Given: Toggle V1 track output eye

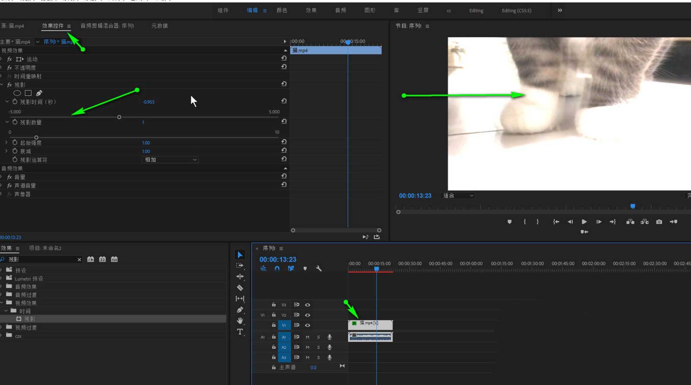Looking at the screenshot, I should 307,325.
